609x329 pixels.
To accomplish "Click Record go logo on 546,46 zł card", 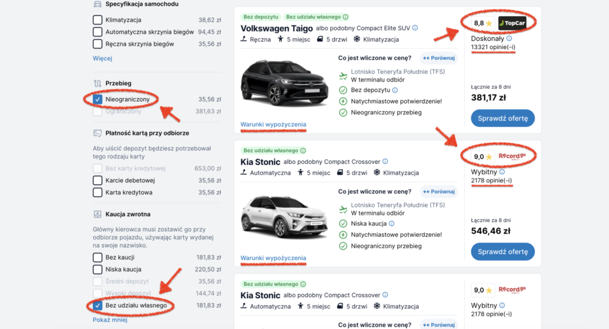I will coord(512,156).
